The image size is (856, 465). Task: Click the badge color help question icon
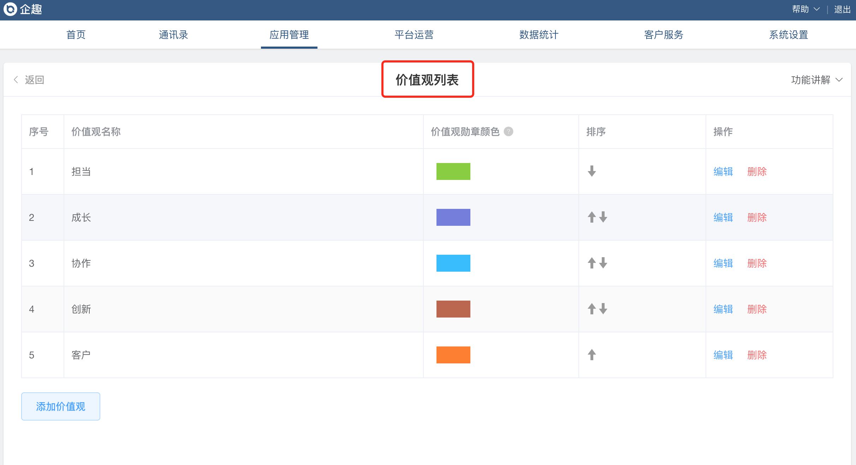coord(508,132)
